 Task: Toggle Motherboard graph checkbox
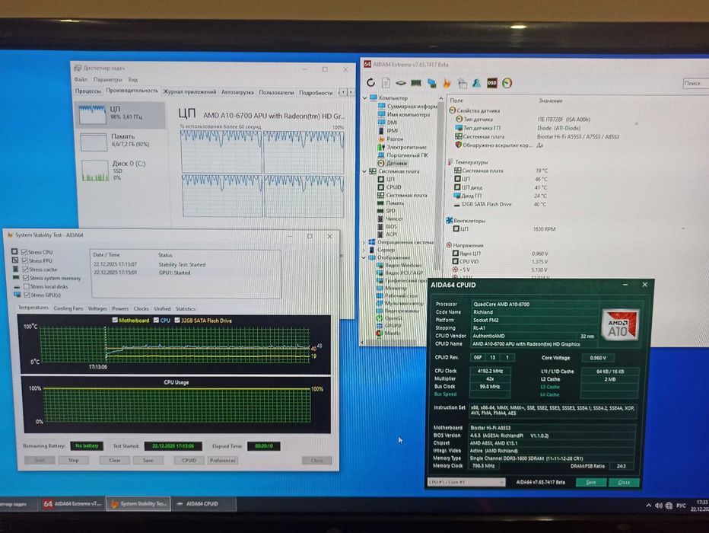115,320
